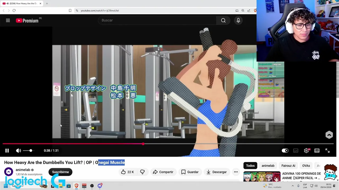
Task: Select the Todos filter chip
Action: coord(250,166)
